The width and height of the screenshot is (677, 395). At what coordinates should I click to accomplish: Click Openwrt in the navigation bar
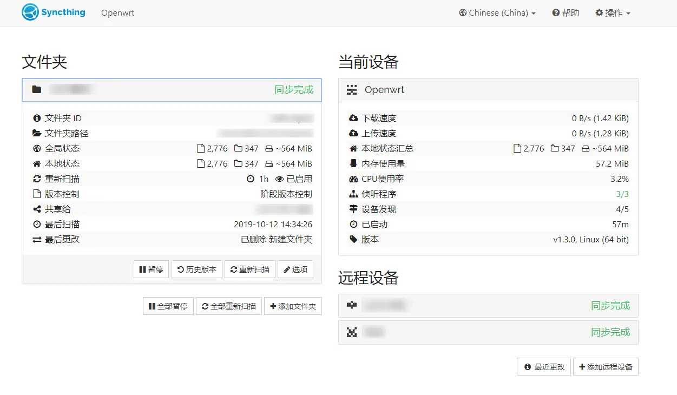click(117, 13)
